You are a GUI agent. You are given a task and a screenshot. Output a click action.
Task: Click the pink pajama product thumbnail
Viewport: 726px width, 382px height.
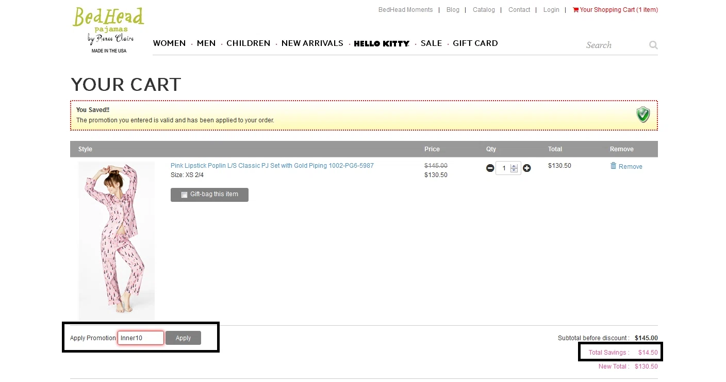point(117,241)
